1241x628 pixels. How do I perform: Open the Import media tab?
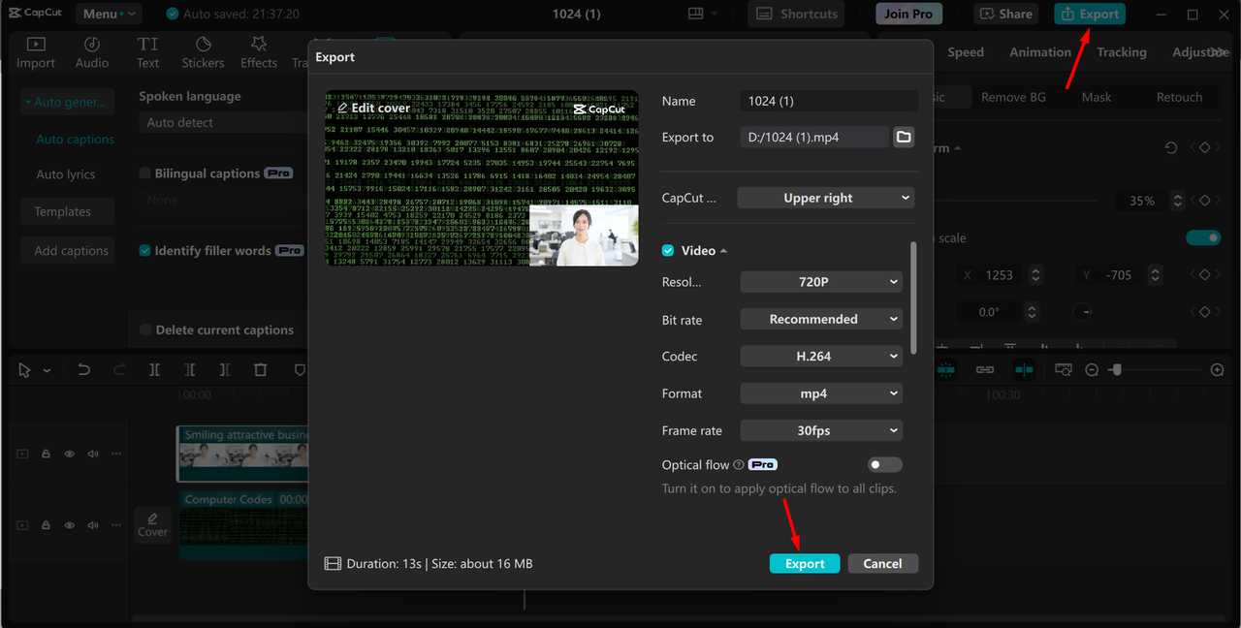click(36, 52)
